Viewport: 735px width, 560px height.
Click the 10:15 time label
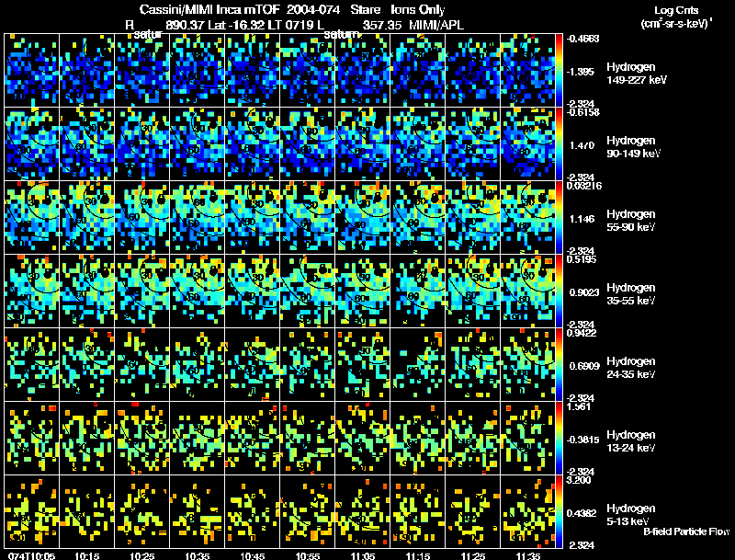point(86,556)
